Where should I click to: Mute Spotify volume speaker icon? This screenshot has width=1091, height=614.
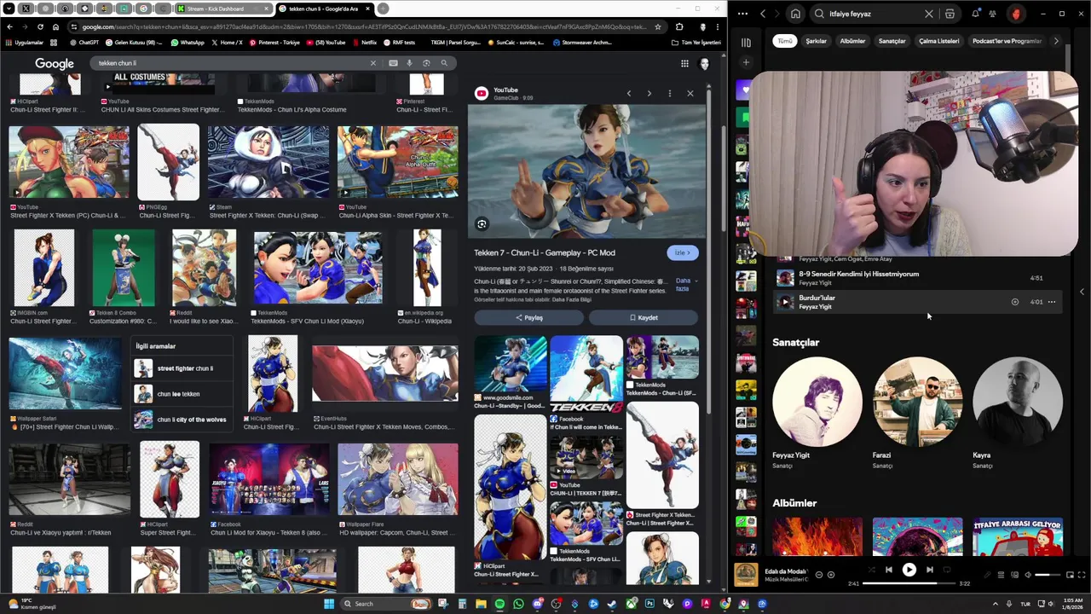point(1027,575)
